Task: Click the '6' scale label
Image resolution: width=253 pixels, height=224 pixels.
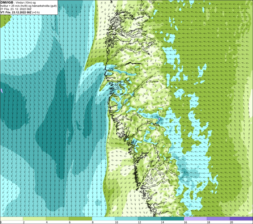Action: (70, 222)
